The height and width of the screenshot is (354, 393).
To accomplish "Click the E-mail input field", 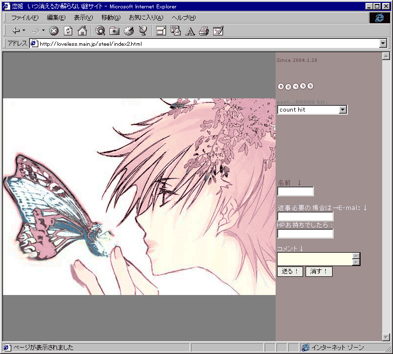I will click(x=305, y=216).
